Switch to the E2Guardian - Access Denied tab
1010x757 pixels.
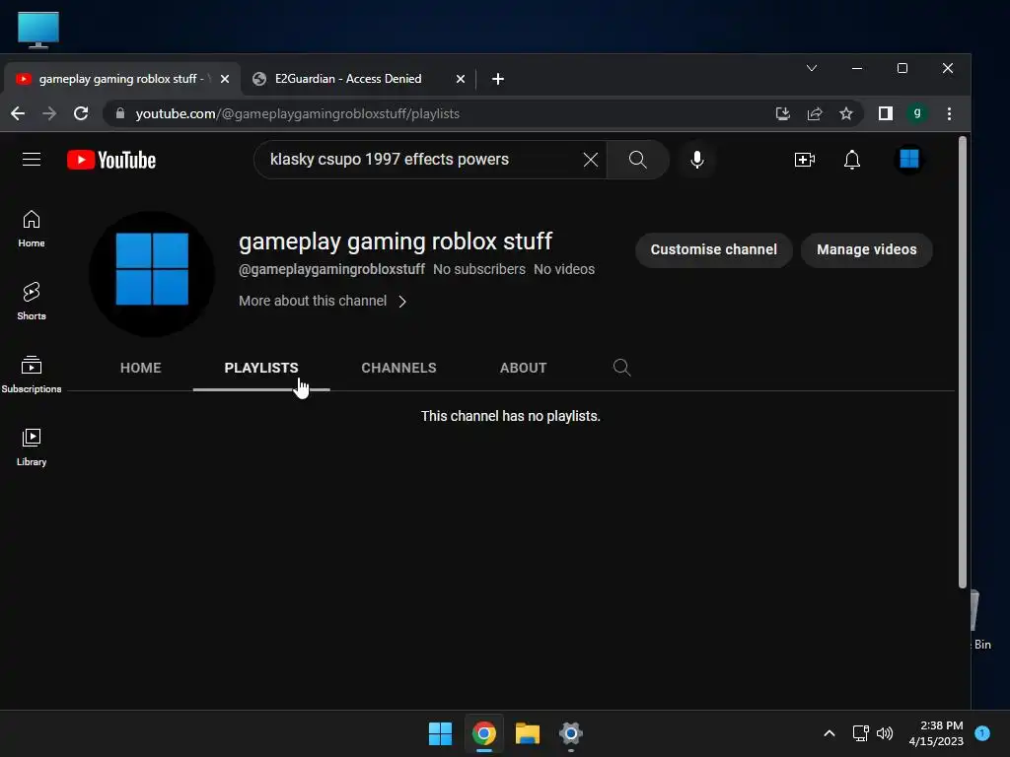click(x=359, y=79)
